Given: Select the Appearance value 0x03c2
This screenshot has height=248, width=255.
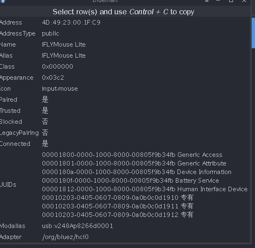Looking at the screenshot, I should [x=53, y=78].
